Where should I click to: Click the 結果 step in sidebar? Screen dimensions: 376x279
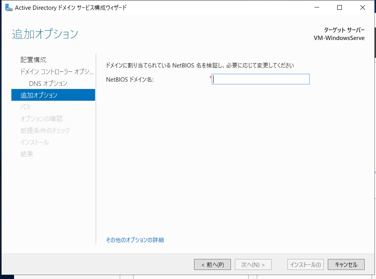(26, 154)
